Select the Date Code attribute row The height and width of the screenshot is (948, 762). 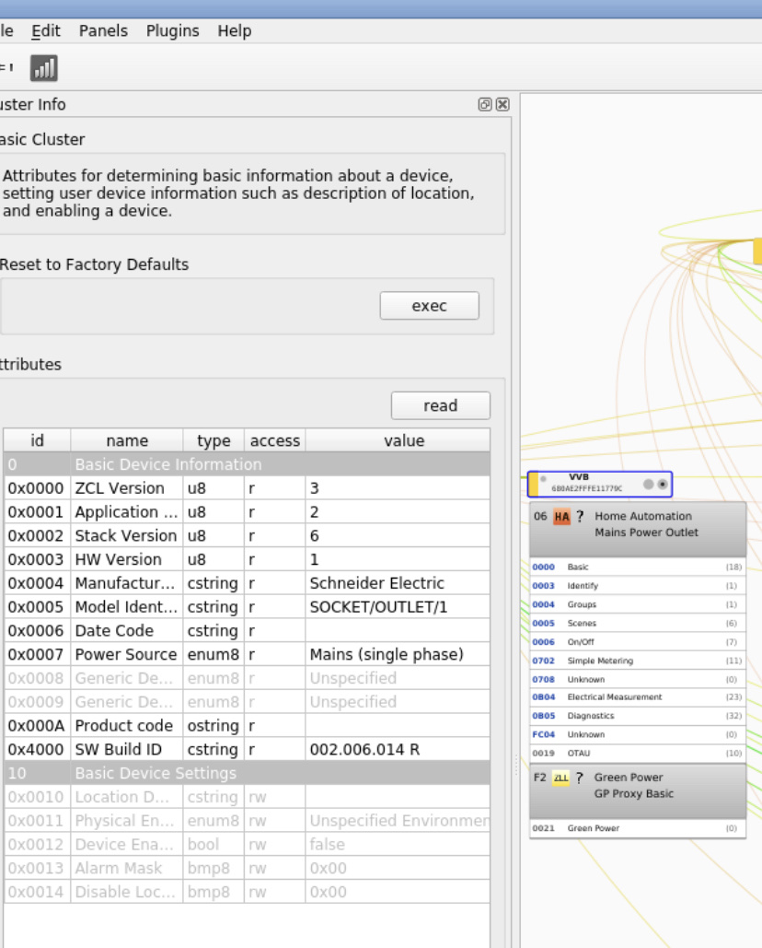[247, 630]
